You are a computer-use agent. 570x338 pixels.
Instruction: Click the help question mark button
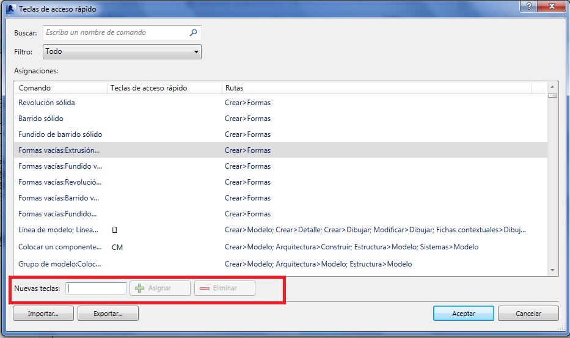[x=527, y=6]
